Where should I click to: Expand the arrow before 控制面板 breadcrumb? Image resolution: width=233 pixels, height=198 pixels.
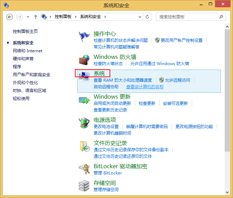click(x=51, y=17)
